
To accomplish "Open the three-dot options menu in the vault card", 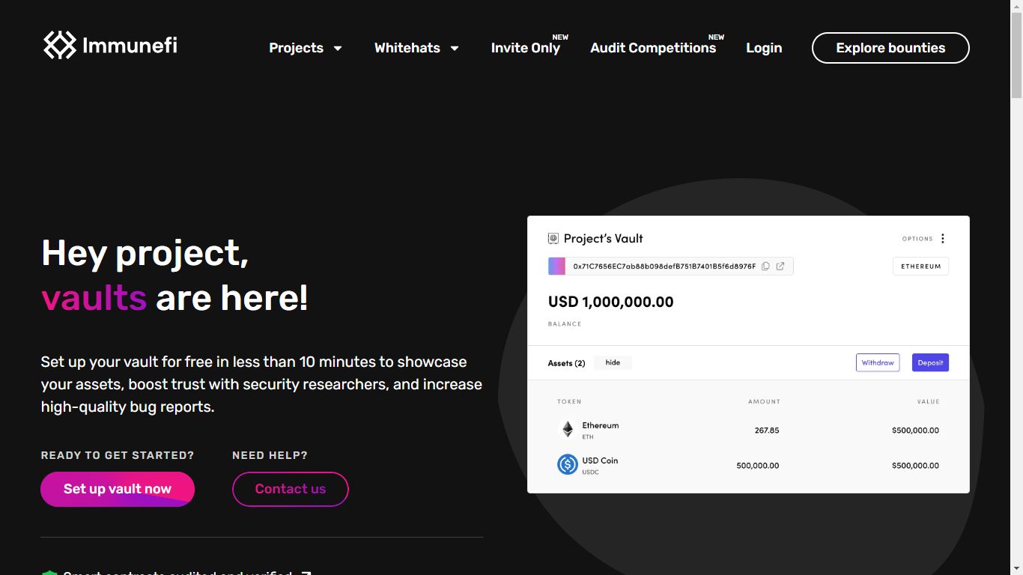I will click(x=943, y=239).
